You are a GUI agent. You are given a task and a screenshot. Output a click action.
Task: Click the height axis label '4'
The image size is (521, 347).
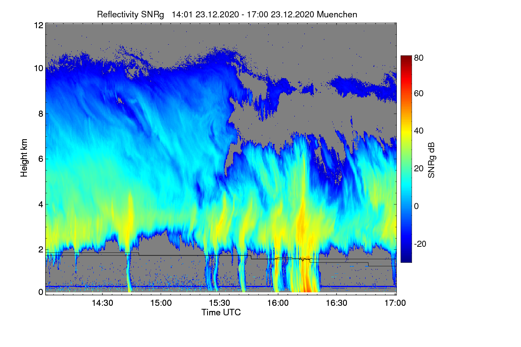pos(41,204)
